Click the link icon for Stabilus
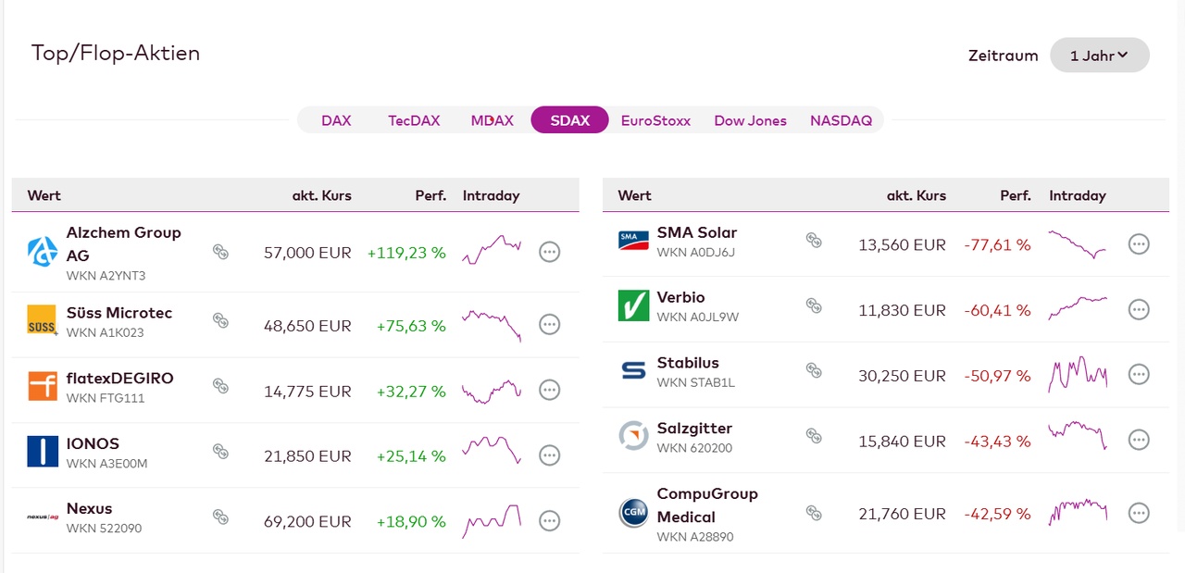Viewport: 1185px width, 573px height. [x=814, y=370]
